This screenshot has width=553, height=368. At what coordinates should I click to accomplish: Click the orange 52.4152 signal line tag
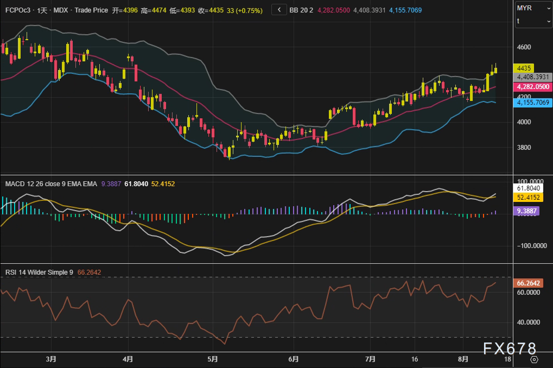528,198
